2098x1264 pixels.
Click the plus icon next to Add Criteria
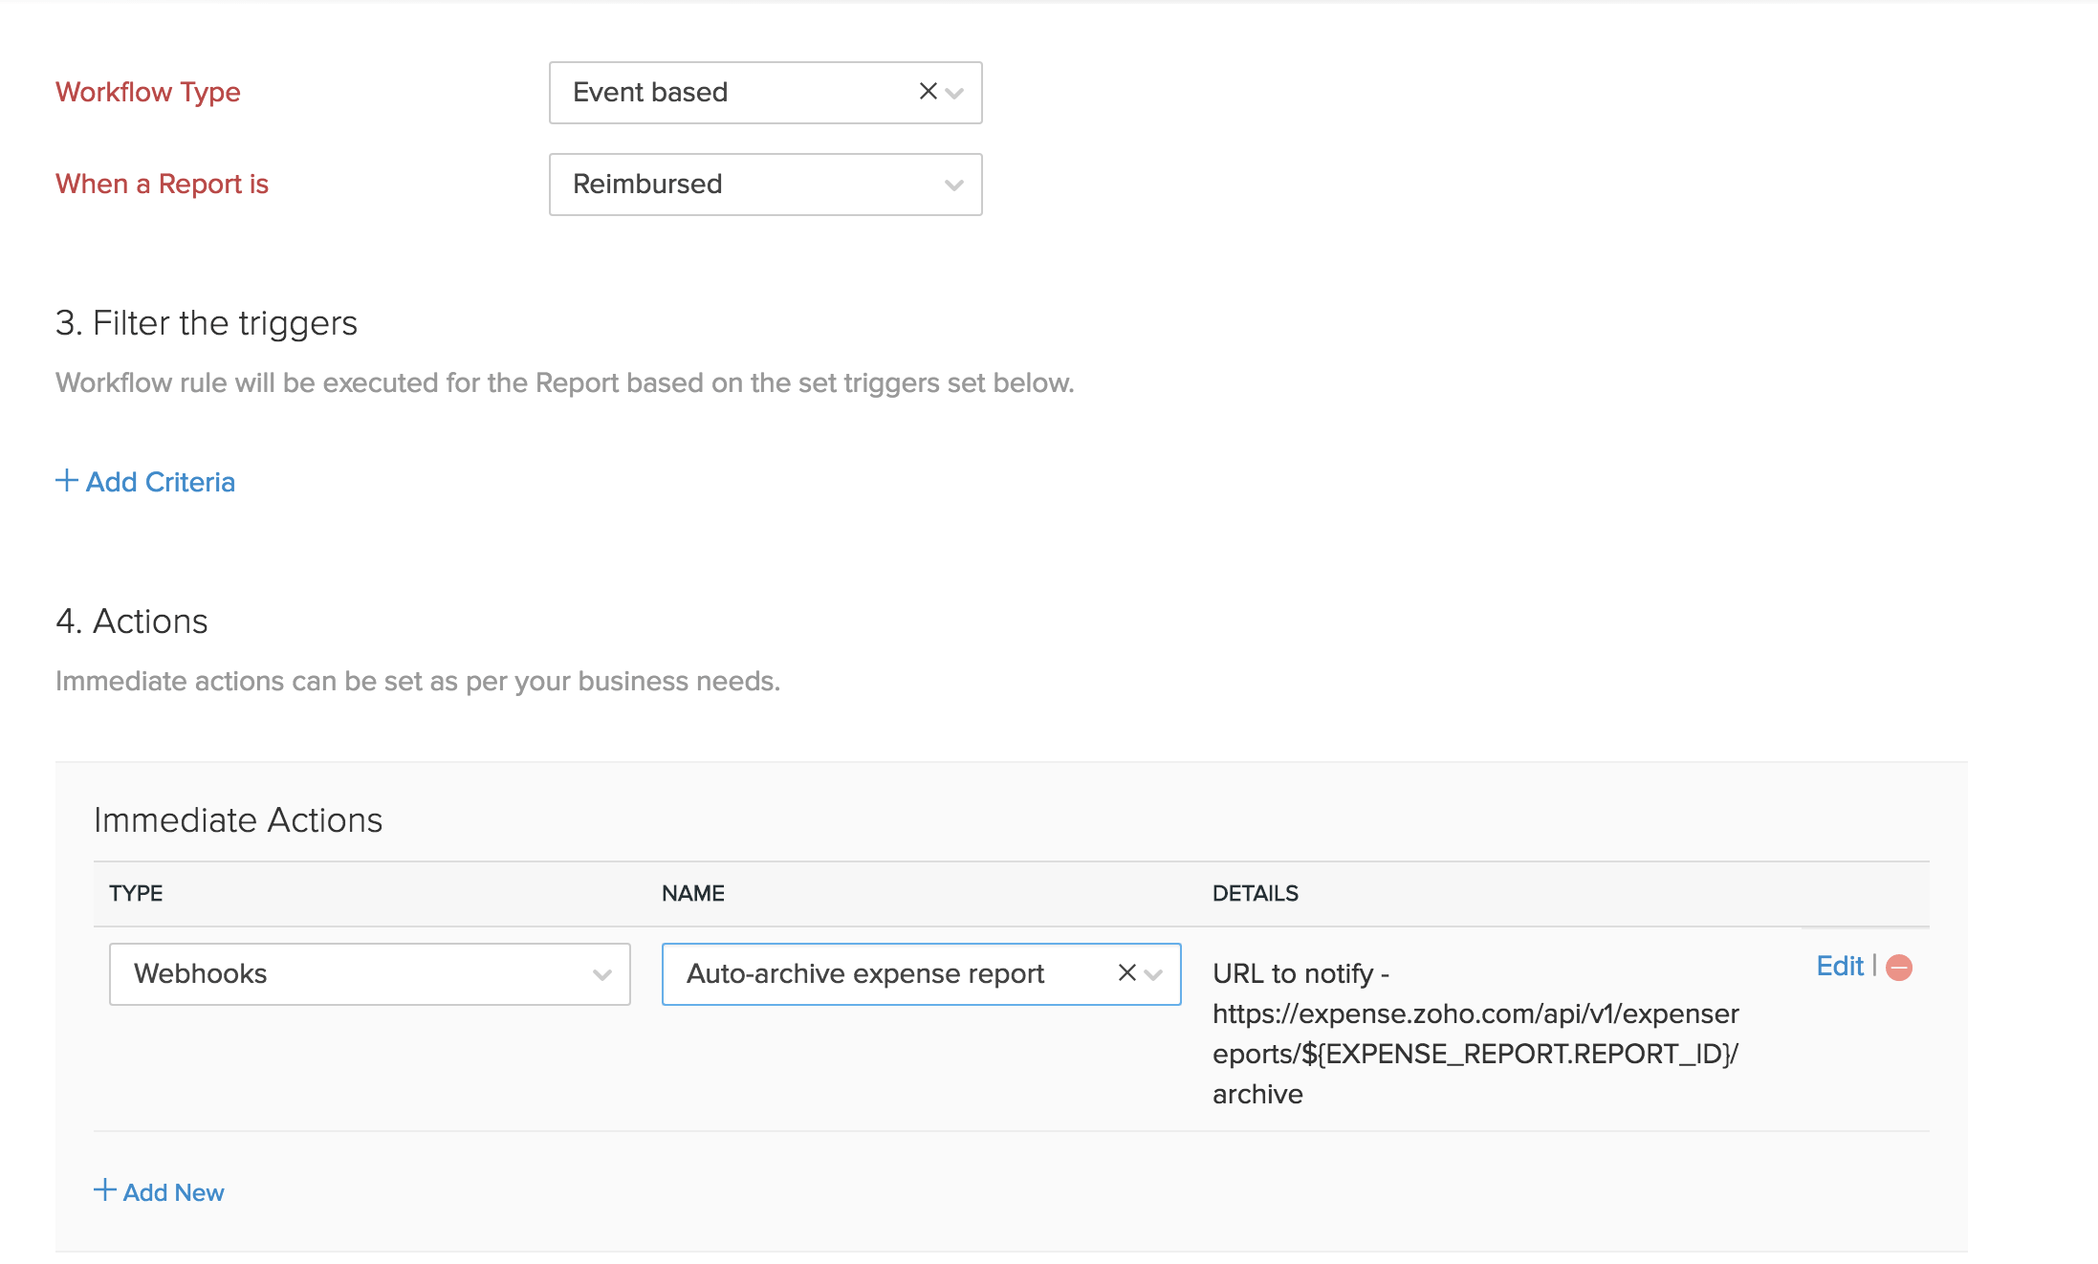point(66,481)
